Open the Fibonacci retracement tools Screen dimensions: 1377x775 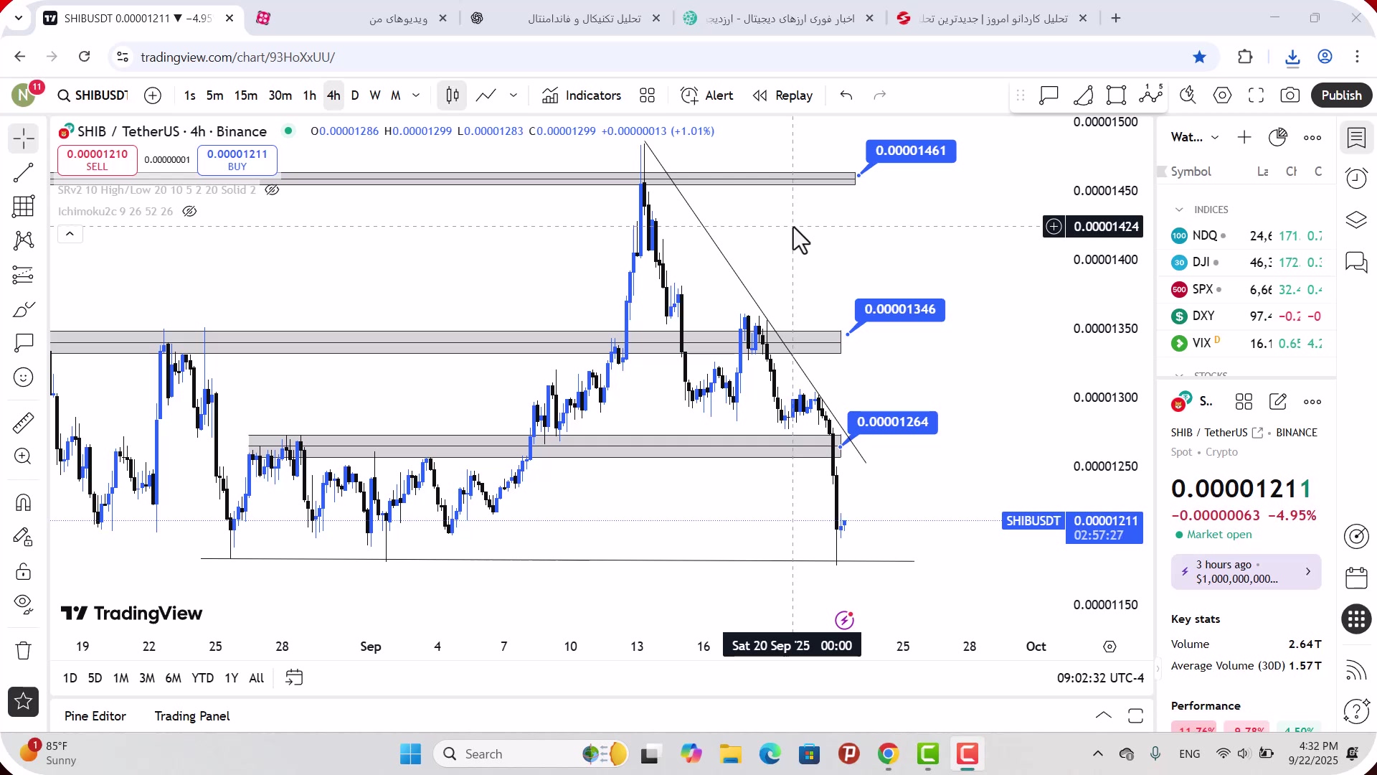tap(24, 207)
